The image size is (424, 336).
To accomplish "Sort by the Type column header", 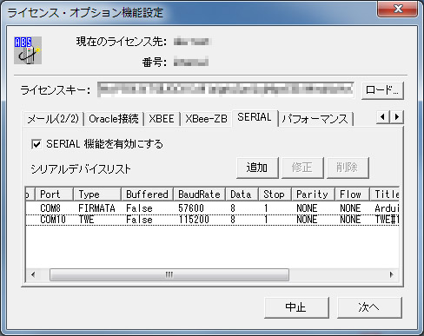I will pyautogui.click(x=97, y=194).
